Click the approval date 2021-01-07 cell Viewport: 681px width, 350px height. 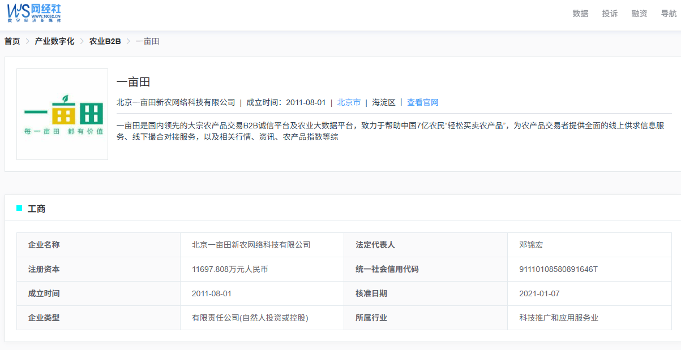click(x=539, y=293)
